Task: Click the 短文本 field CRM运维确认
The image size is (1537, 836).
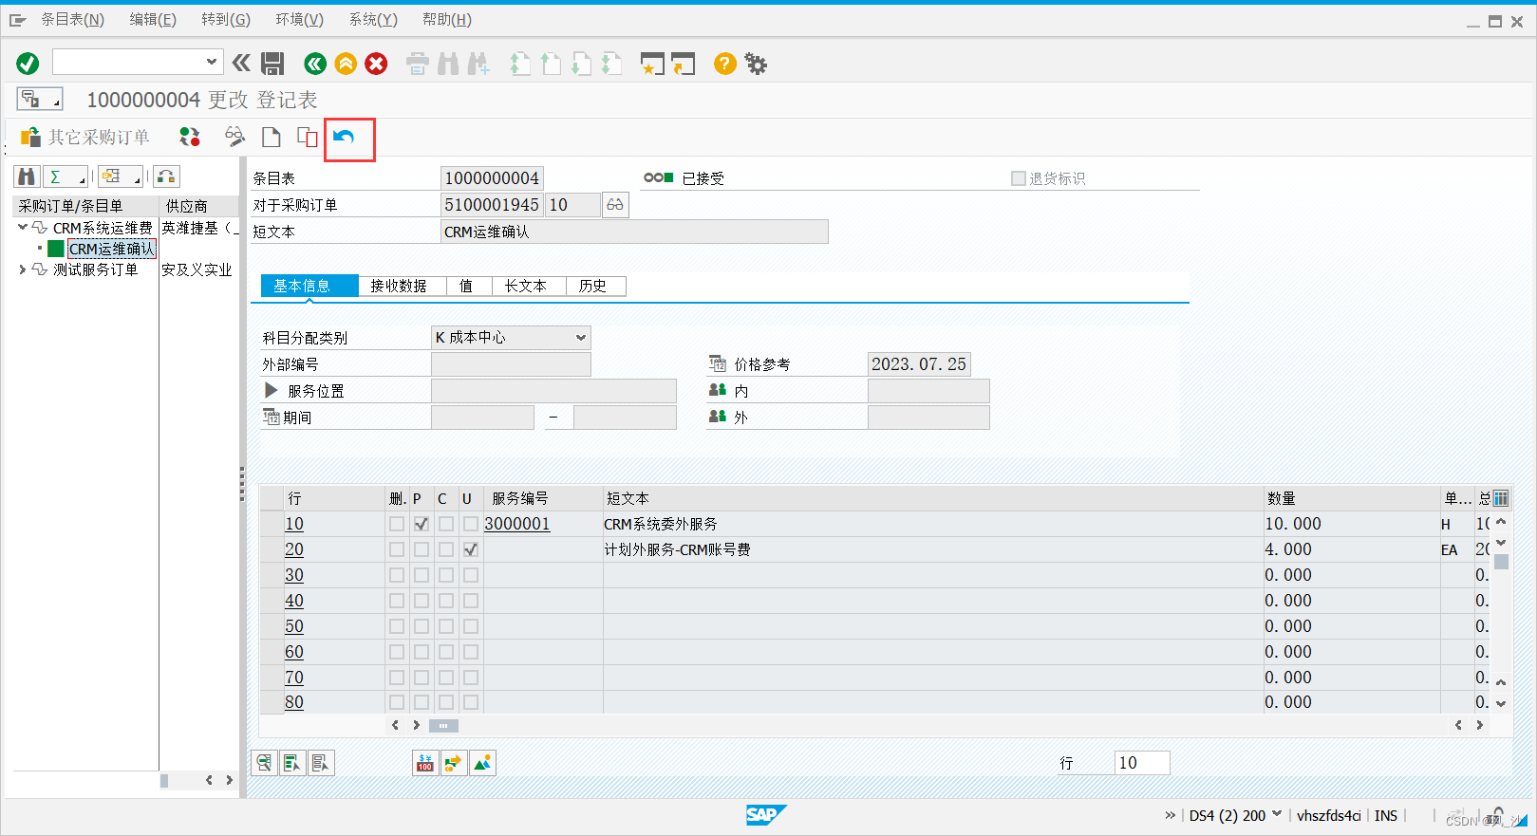Action: (634, 232)
